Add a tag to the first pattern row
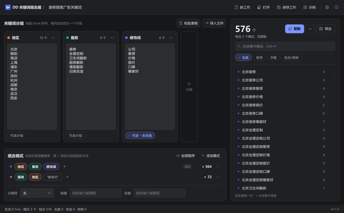 click(65, 167)
